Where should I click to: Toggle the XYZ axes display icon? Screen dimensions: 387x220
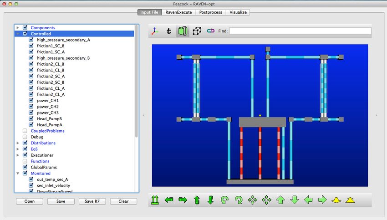click(155, 31)
